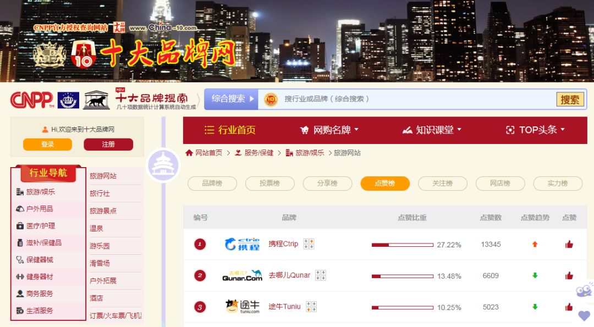Click the thumbs-up icon for 携程Ctrip
The width and height of the screenshot is (594, 327).
click(x=569, y=245)
